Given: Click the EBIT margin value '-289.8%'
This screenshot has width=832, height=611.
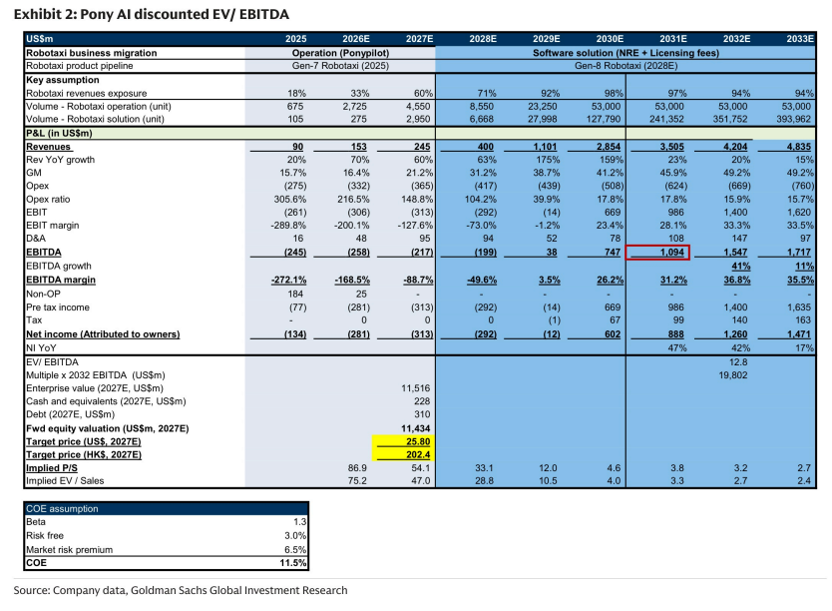Looking at the screenshot, I should (x=288, y=225).
